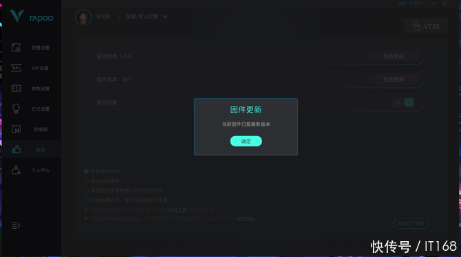Screen dimensions: 461x257
Task: Go to 参数设置 menu label
Action: coord(41,89)
